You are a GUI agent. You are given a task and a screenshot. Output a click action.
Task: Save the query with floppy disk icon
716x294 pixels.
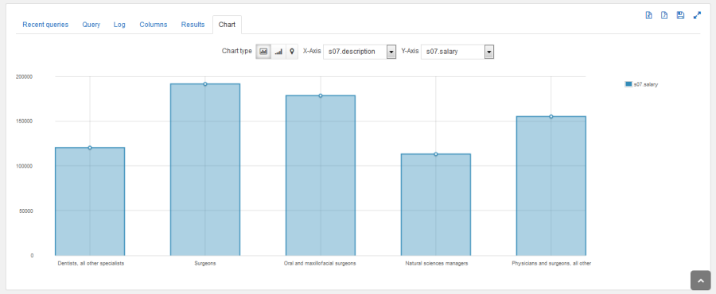(x=680, y=16)
